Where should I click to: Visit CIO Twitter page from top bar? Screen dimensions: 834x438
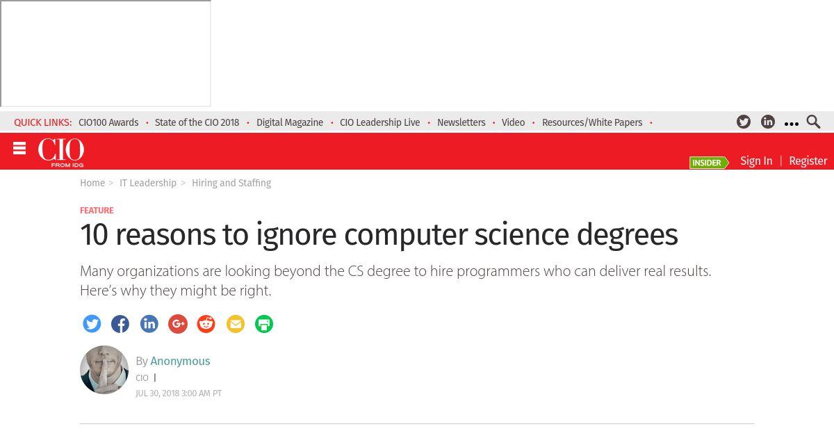[744, 122]
